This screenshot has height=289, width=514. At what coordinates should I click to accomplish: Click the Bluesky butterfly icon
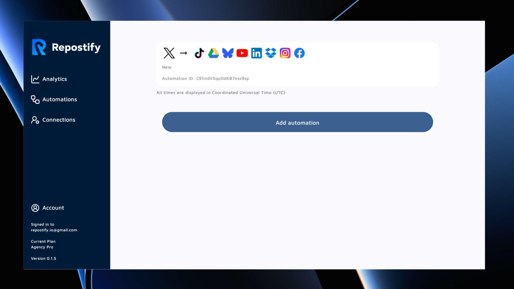pos(228,53)
